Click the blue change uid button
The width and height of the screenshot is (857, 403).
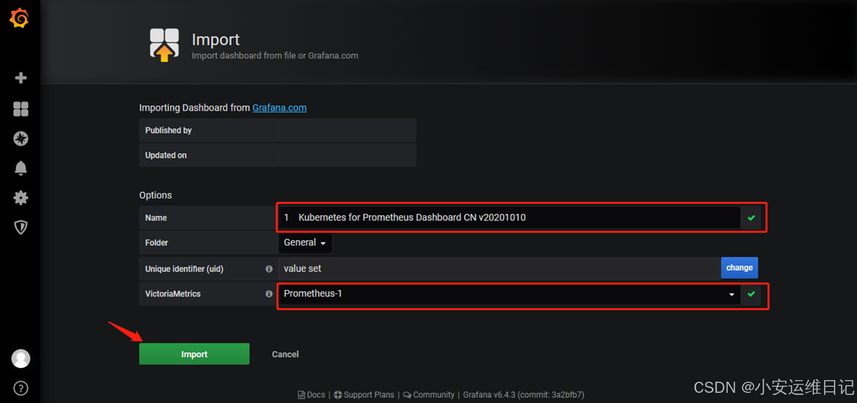click(x=739, y=268)
